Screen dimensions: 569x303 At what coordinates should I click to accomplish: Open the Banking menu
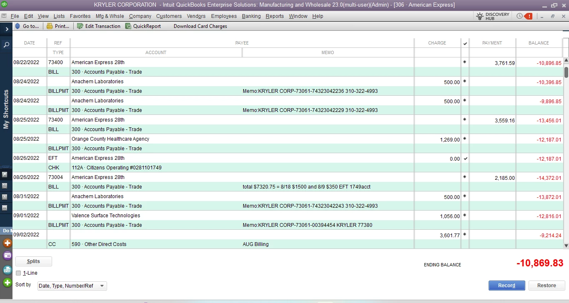click(x=251, y=16)
